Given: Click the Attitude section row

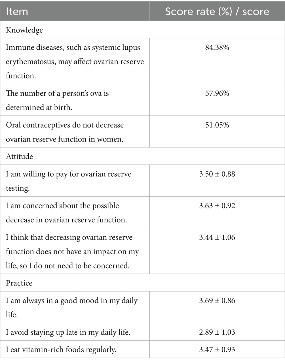Looking at the screenshot, I should 19,156.
